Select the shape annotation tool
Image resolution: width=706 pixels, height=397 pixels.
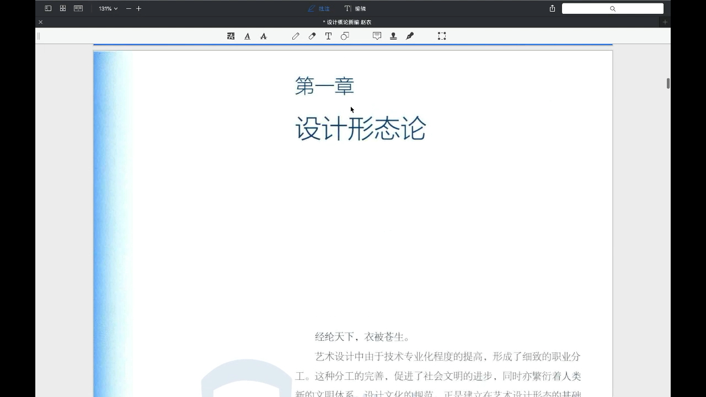pyautogui.click(x=345, y=36)
